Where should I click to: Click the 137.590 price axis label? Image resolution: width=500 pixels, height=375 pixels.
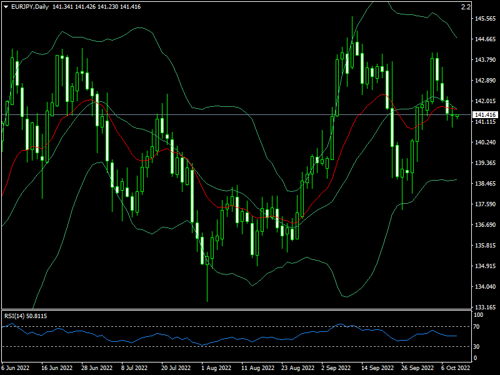pyautogui.click(x=486, y=204)
